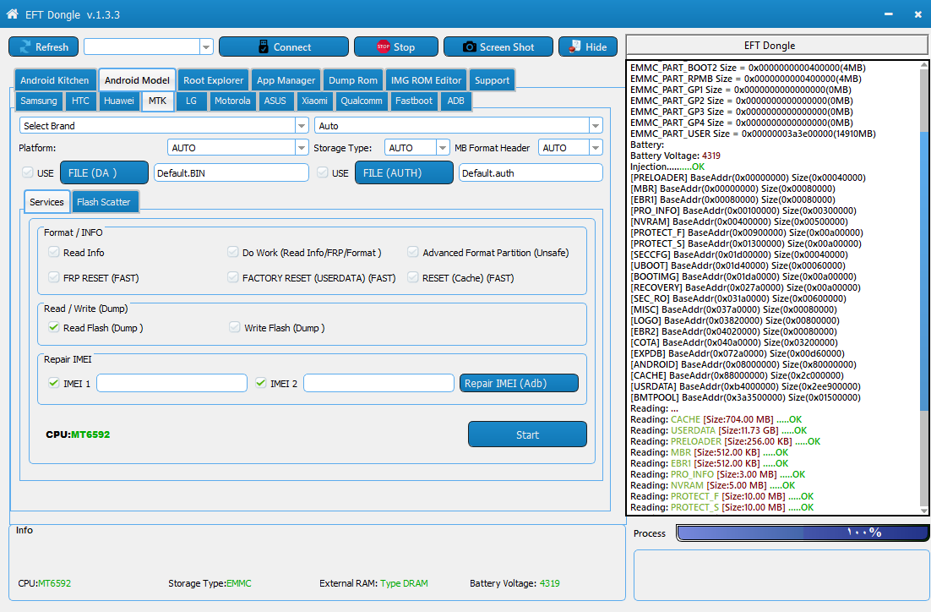
Task: Enable Advanced Format Partition (Unsafe) checkbox
Action: [x=412, y=252]
